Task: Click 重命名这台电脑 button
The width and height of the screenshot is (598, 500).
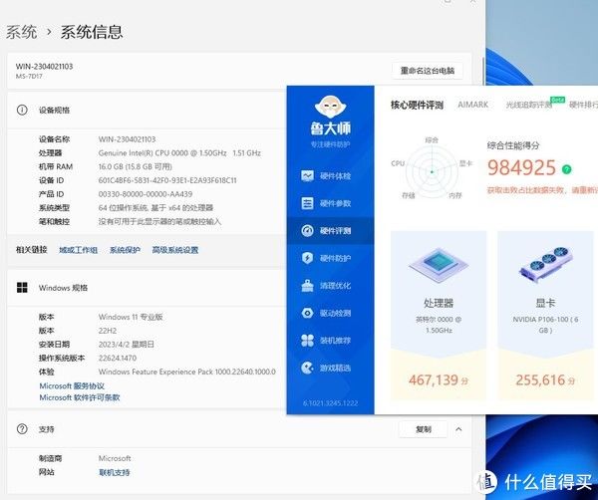Action: click(428, 71)
